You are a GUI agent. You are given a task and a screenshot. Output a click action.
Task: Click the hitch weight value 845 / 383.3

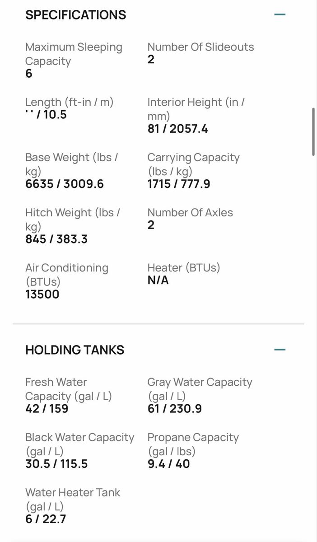[56, 239]
